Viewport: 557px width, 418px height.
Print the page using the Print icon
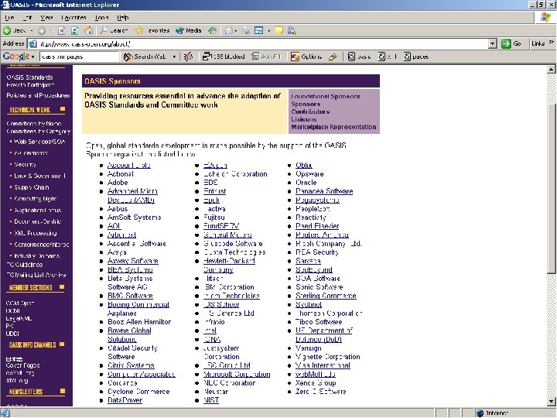(x=245, y=30)
